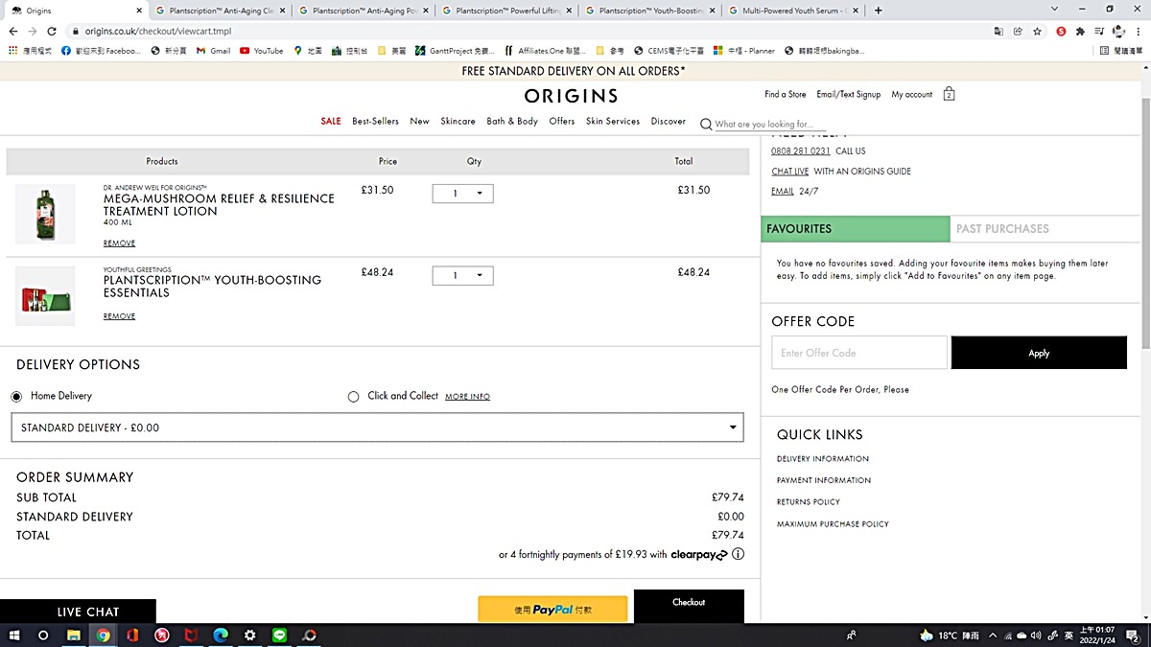Focus the site search field
The width and height of the screenshot is (1151, 647).
(770, 125)
